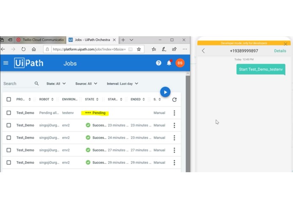The height and width of the screenshot is (208, 293).
Task: Share this page from the browser toolbar
Action: pyautogui.click(x=174, y=49)
